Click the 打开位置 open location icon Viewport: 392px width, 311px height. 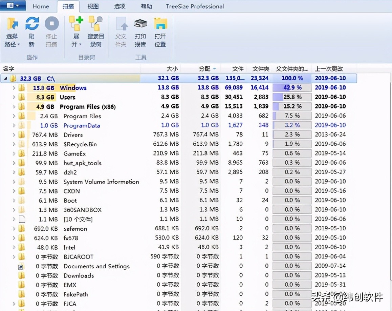[x=160, y=24]
